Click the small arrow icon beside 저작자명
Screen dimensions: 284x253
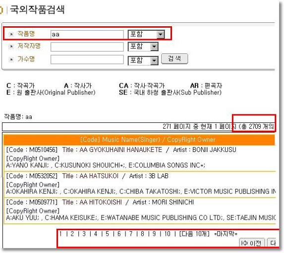(11, 47)
